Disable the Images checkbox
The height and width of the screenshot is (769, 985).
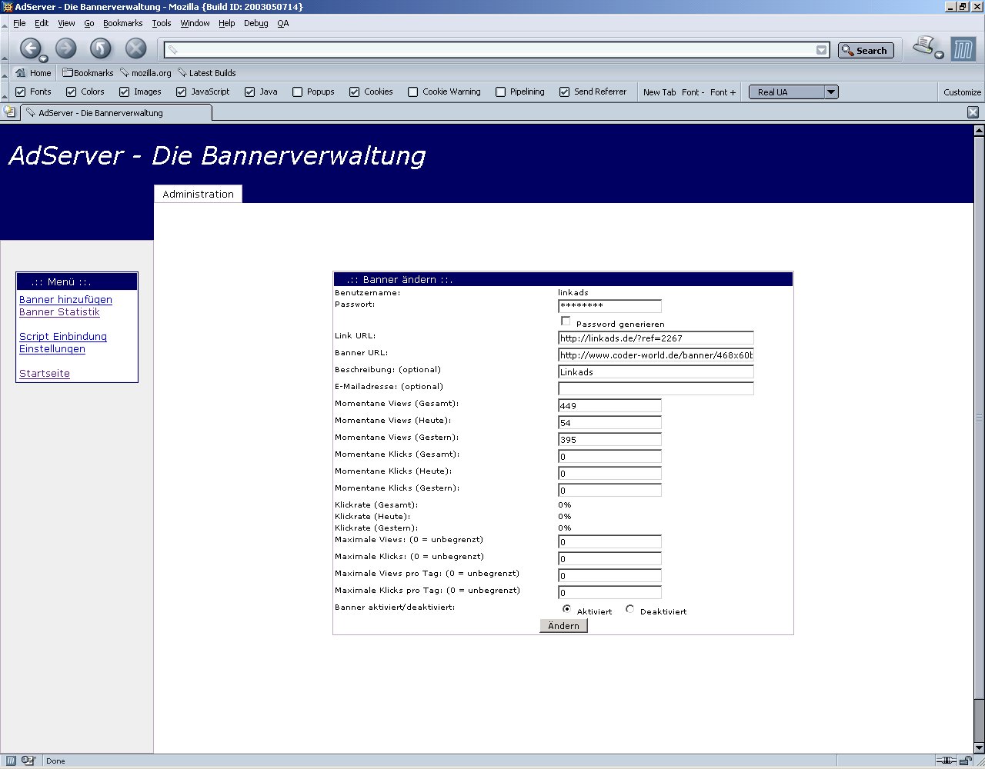125,92
